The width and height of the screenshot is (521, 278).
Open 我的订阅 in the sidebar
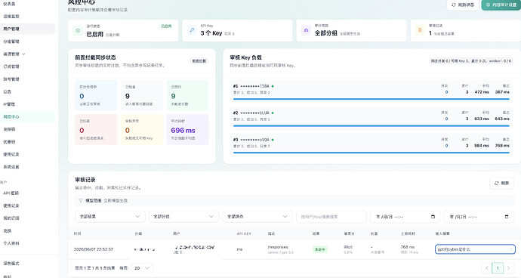click(x=11, y=218)
